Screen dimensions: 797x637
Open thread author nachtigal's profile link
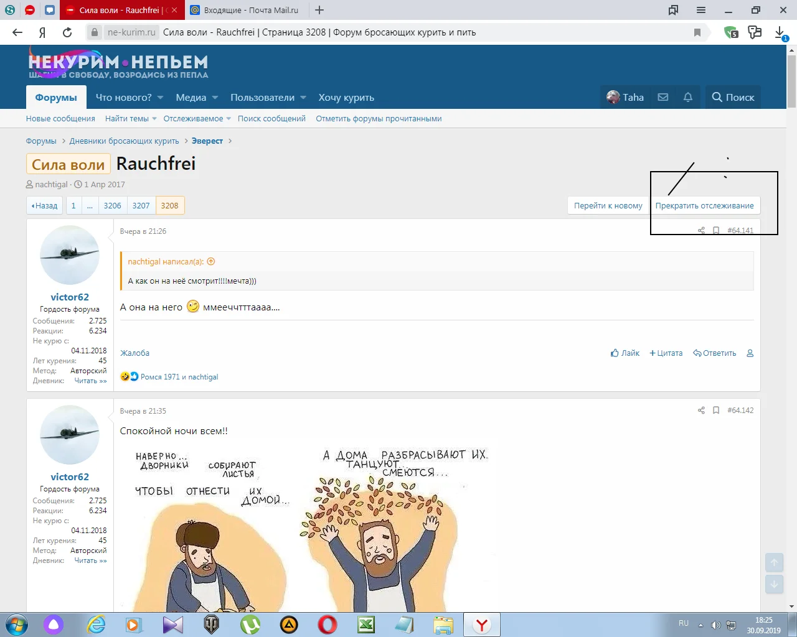pos(51,185)
